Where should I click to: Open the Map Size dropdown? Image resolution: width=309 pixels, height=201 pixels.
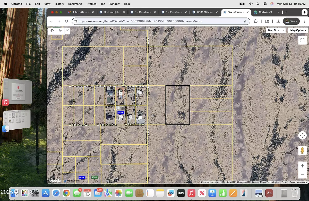point(276,30)
